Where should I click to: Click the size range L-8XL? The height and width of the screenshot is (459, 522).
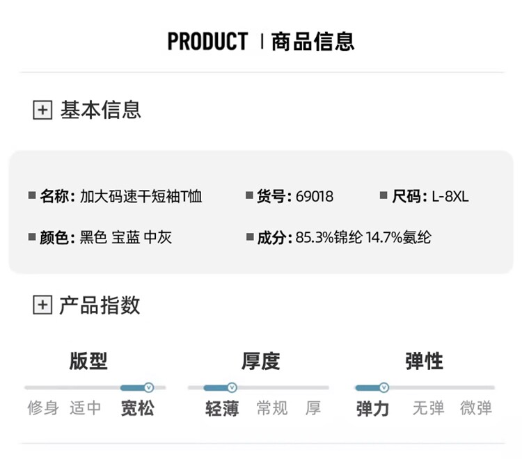pyautogui.click(x=450, y=197)
